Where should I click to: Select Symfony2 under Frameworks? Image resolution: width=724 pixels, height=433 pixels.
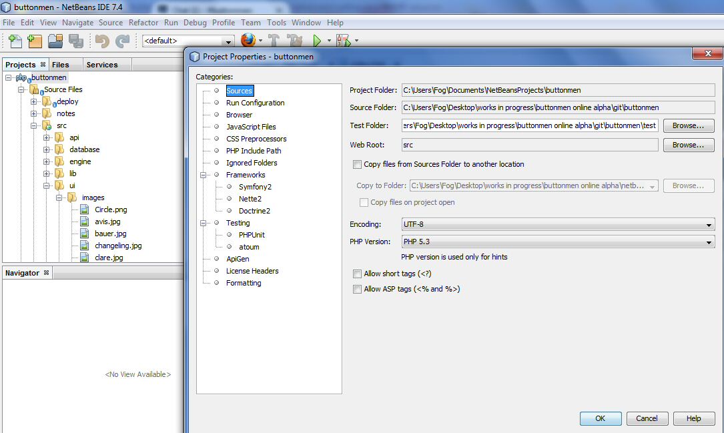click(255, 187)
